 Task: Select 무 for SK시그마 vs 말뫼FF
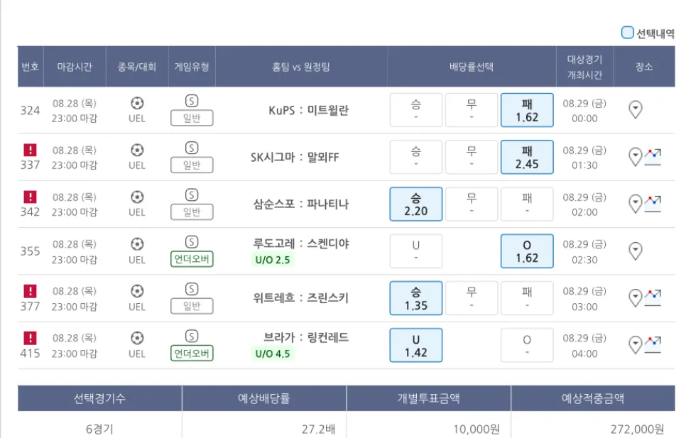tap(472, 157)
